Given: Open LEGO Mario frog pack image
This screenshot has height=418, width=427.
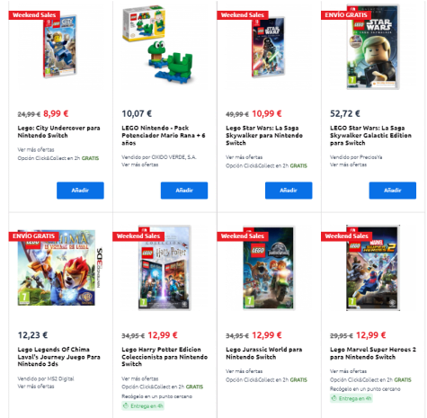Looking at the screenshot, I should click(158, 45).
